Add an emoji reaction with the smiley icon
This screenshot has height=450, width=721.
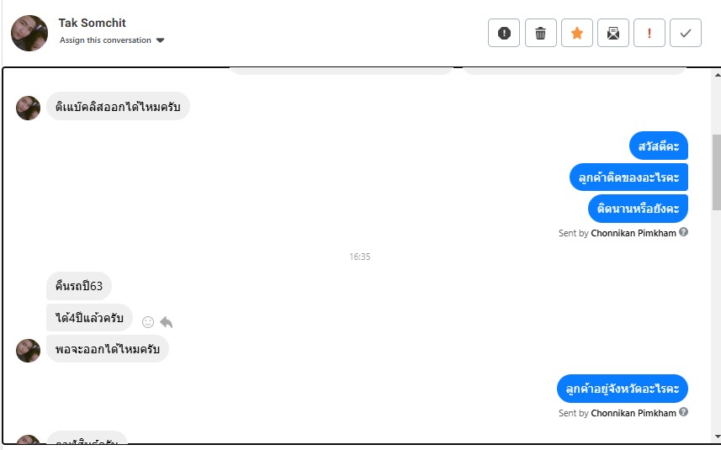pyautogui.click(x=147, y=322)
